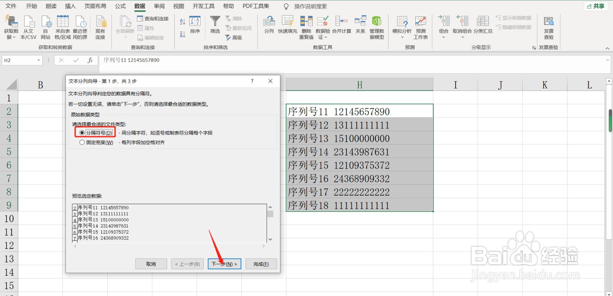Click the Select All corner triangle
The width and height of the screenshot is (613, 296).
click(x=11, y=85)
